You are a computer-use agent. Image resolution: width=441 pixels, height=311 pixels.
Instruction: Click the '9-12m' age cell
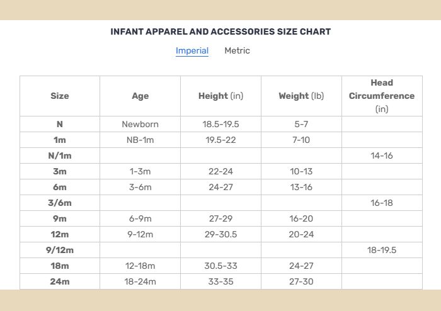pyautogui.click(x=140, y=234)
